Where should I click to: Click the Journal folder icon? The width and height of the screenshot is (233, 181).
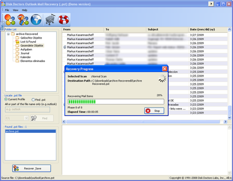click(17, 53)
